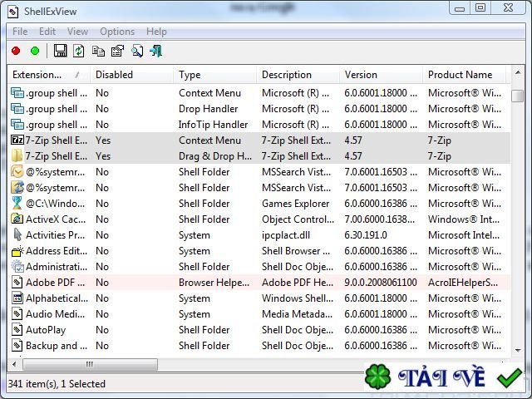Open the Properties toolbar icon
This screenshot has height=399, width=532.
coord(117,52)
